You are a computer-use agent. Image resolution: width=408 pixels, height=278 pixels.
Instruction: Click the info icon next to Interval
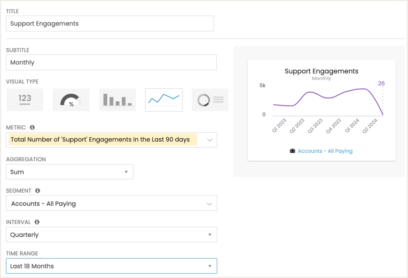(x=37, y=222)
